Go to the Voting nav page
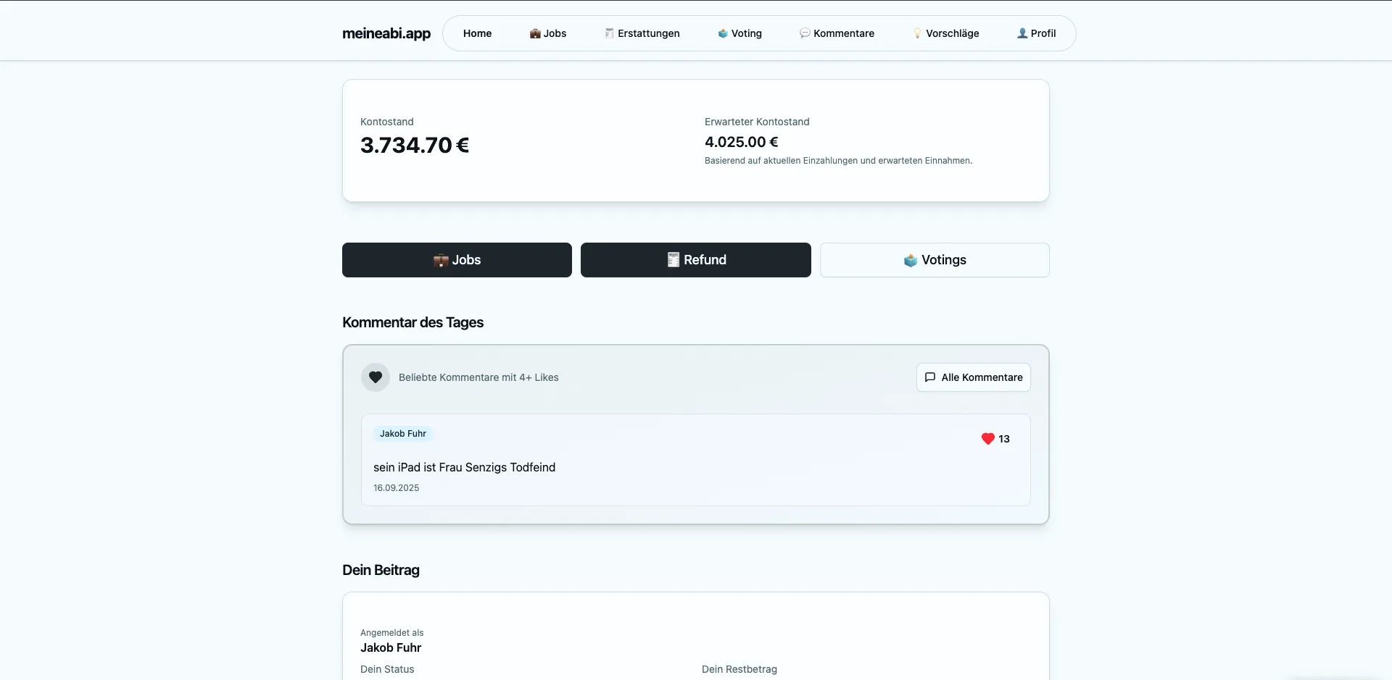The height and width of the screenshot is (680, 1392). click(739, 33)
